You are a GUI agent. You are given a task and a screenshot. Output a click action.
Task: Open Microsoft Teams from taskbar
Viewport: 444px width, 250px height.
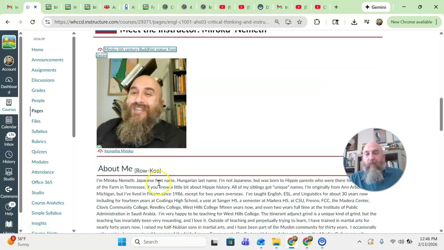pos(246,242)
